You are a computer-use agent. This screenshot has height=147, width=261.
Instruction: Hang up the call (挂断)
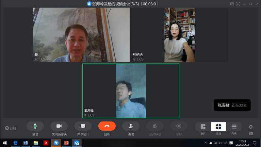click(x=107, y=126)
